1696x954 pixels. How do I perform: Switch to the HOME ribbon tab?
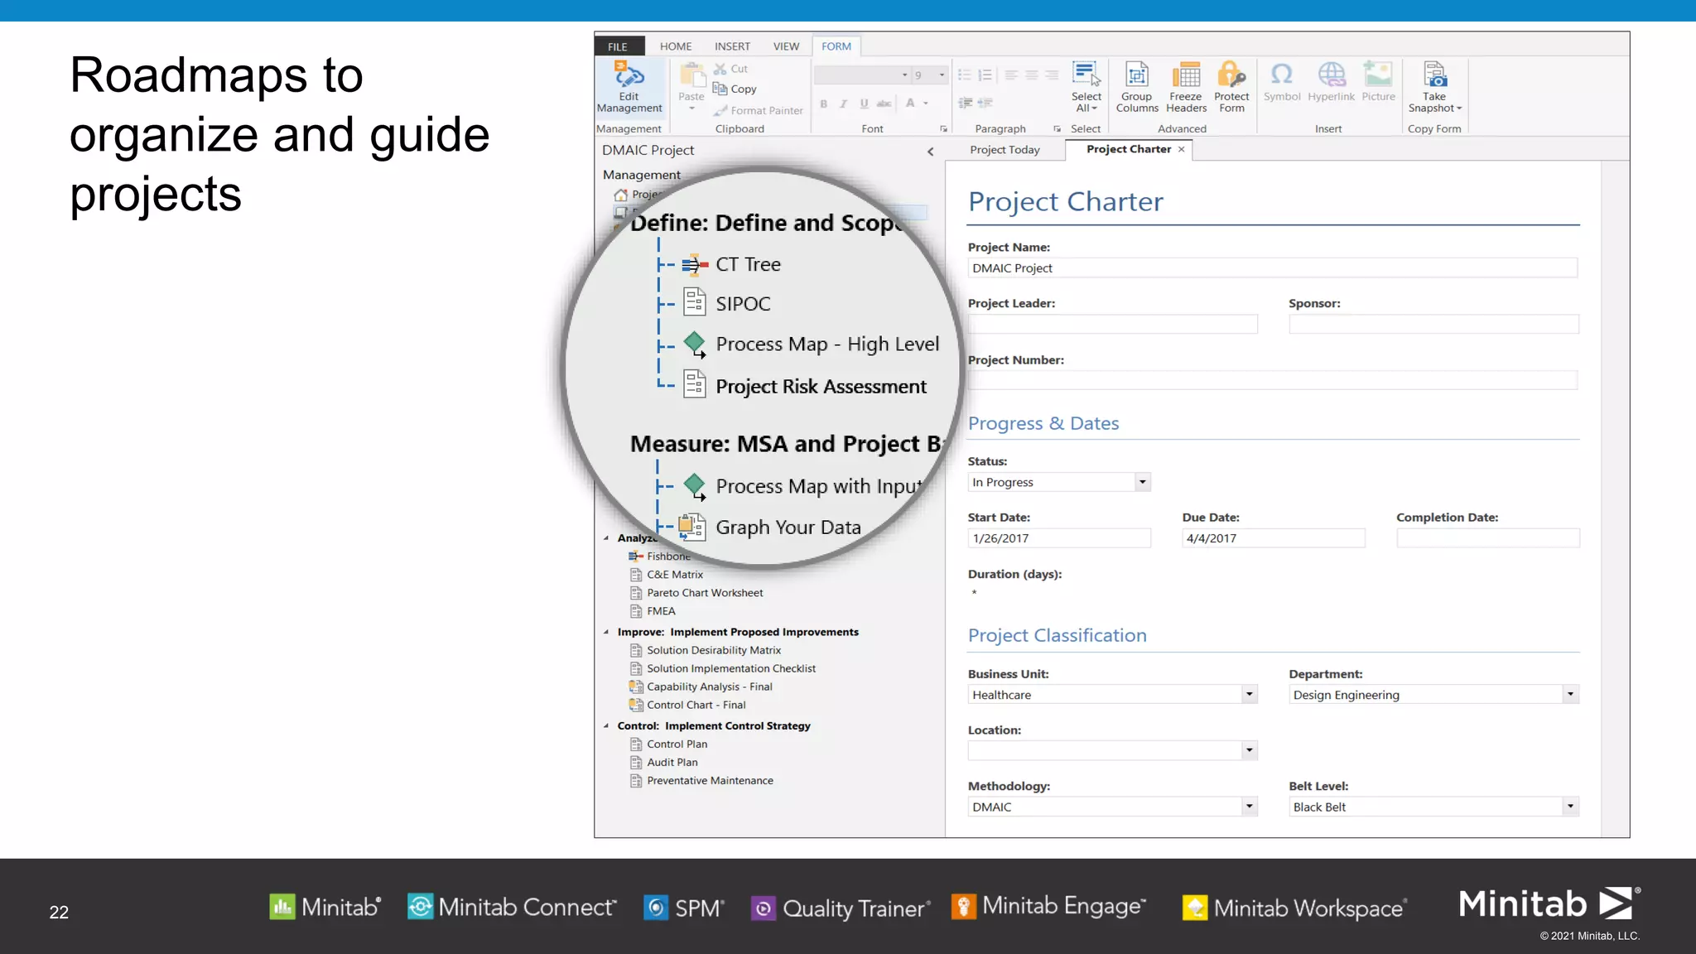point(676,46)
